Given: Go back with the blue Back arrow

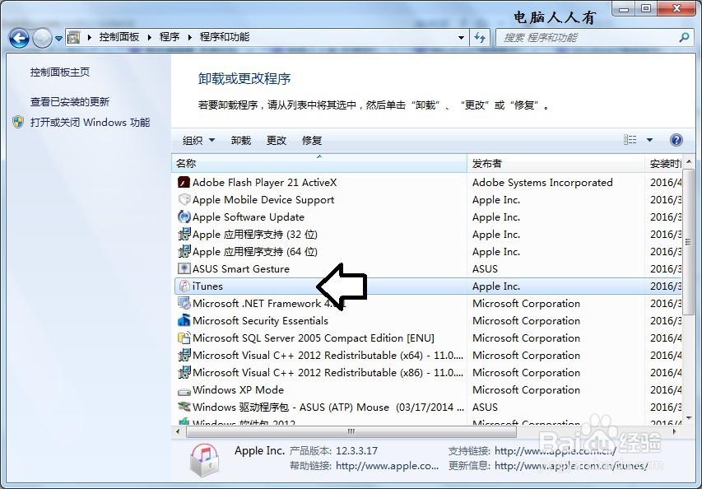Looking at the screenshot, I should coord(19,38).
